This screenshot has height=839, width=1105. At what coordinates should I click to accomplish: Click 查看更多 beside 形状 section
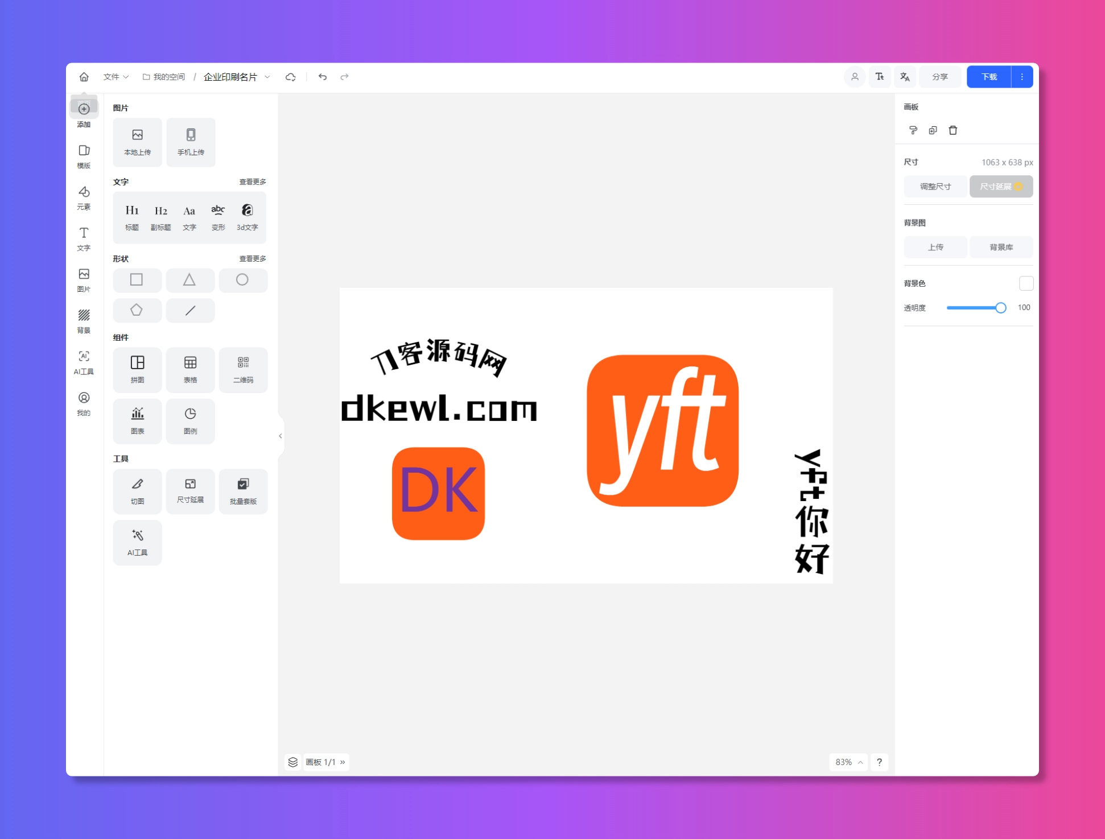[x=252, y=259]
